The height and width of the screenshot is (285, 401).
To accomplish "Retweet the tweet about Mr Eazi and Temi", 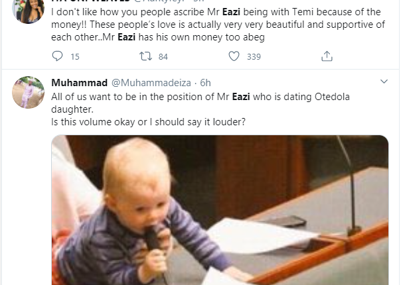I will (x=145, y=57).
